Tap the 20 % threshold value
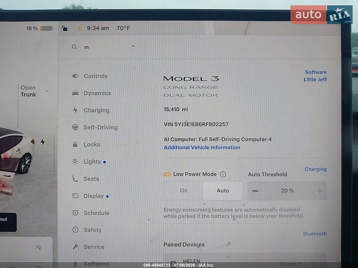Screen dimensions: 358x268 coord(287,191)
